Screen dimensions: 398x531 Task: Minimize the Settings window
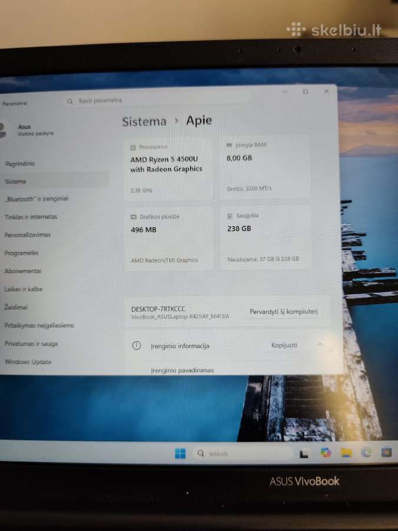[x=285, y=92]
